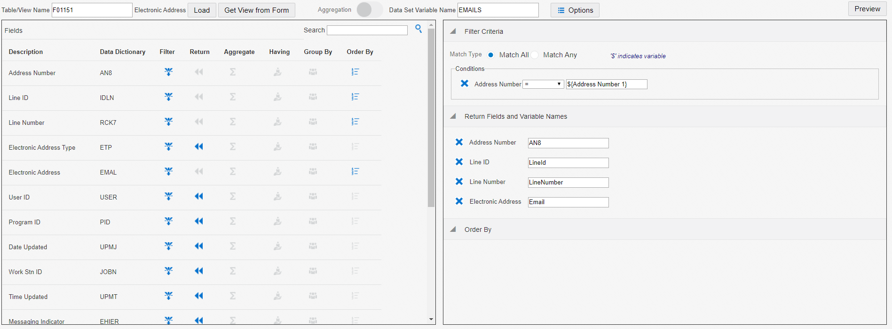Remove Line ID from return fields
Viewport: 892px width, 329px height.
(x=459, y=162)
